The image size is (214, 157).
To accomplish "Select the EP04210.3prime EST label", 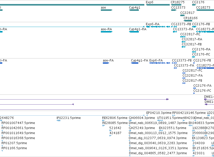I will (x=159, y=113).
